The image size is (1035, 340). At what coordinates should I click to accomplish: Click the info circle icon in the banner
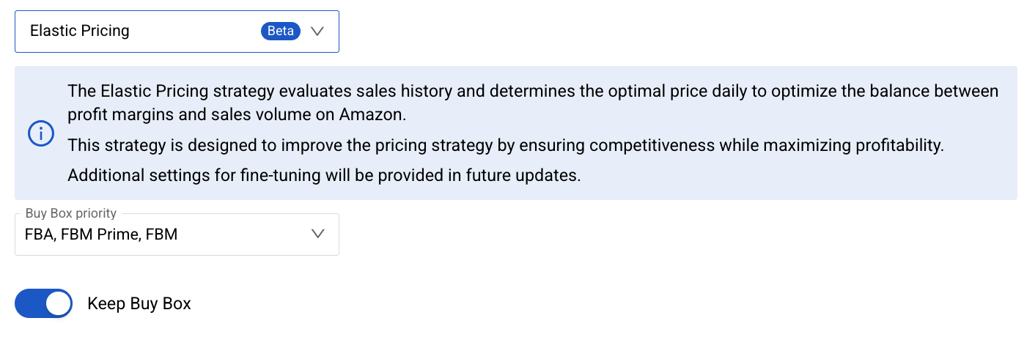point(41,133)
